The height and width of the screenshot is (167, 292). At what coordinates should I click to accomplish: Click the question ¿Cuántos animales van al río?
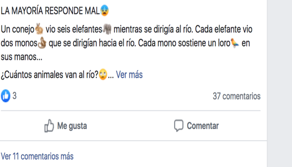pos(49,75)
